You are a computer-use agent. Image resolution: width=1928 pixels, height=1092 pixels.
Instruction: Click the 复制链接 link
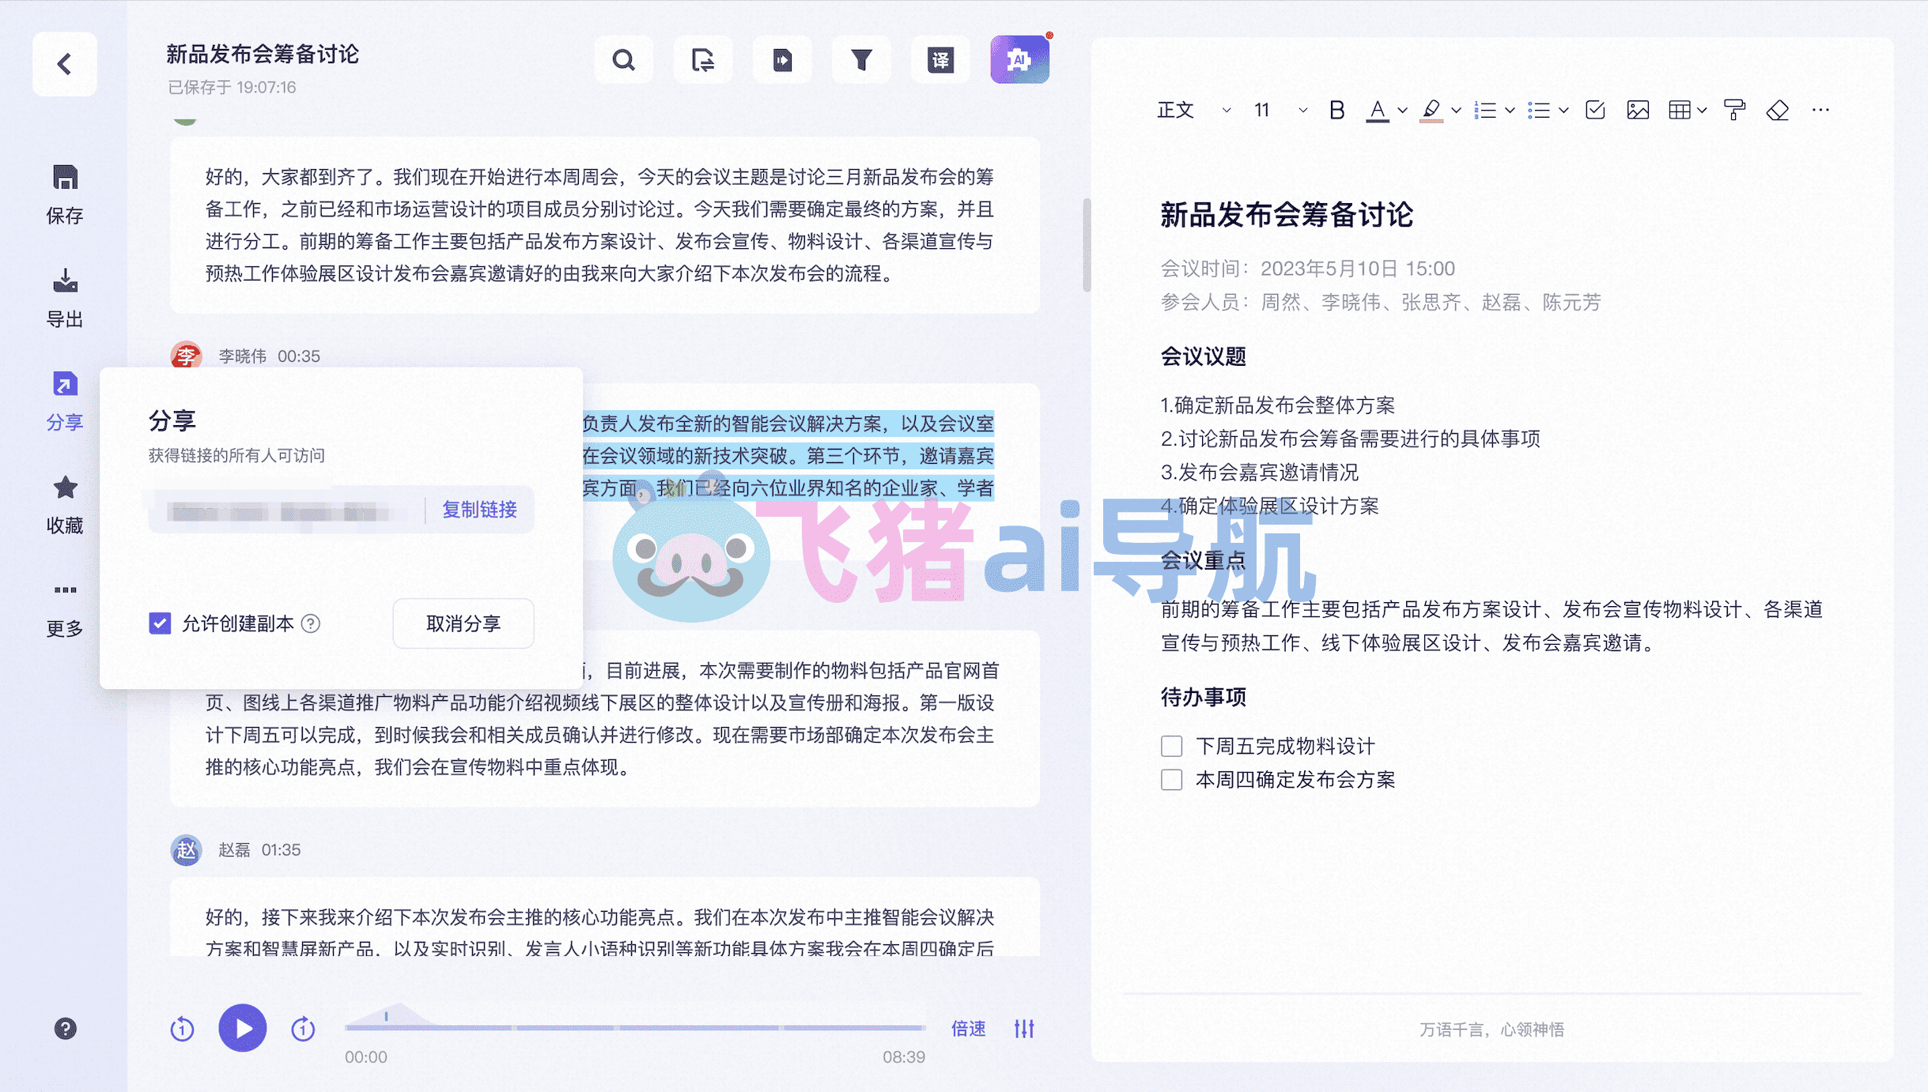click(x=479, y=510)
